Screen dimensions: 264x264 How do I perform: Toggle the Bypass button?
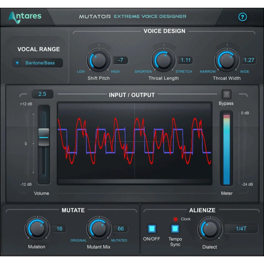coord(226,95)
